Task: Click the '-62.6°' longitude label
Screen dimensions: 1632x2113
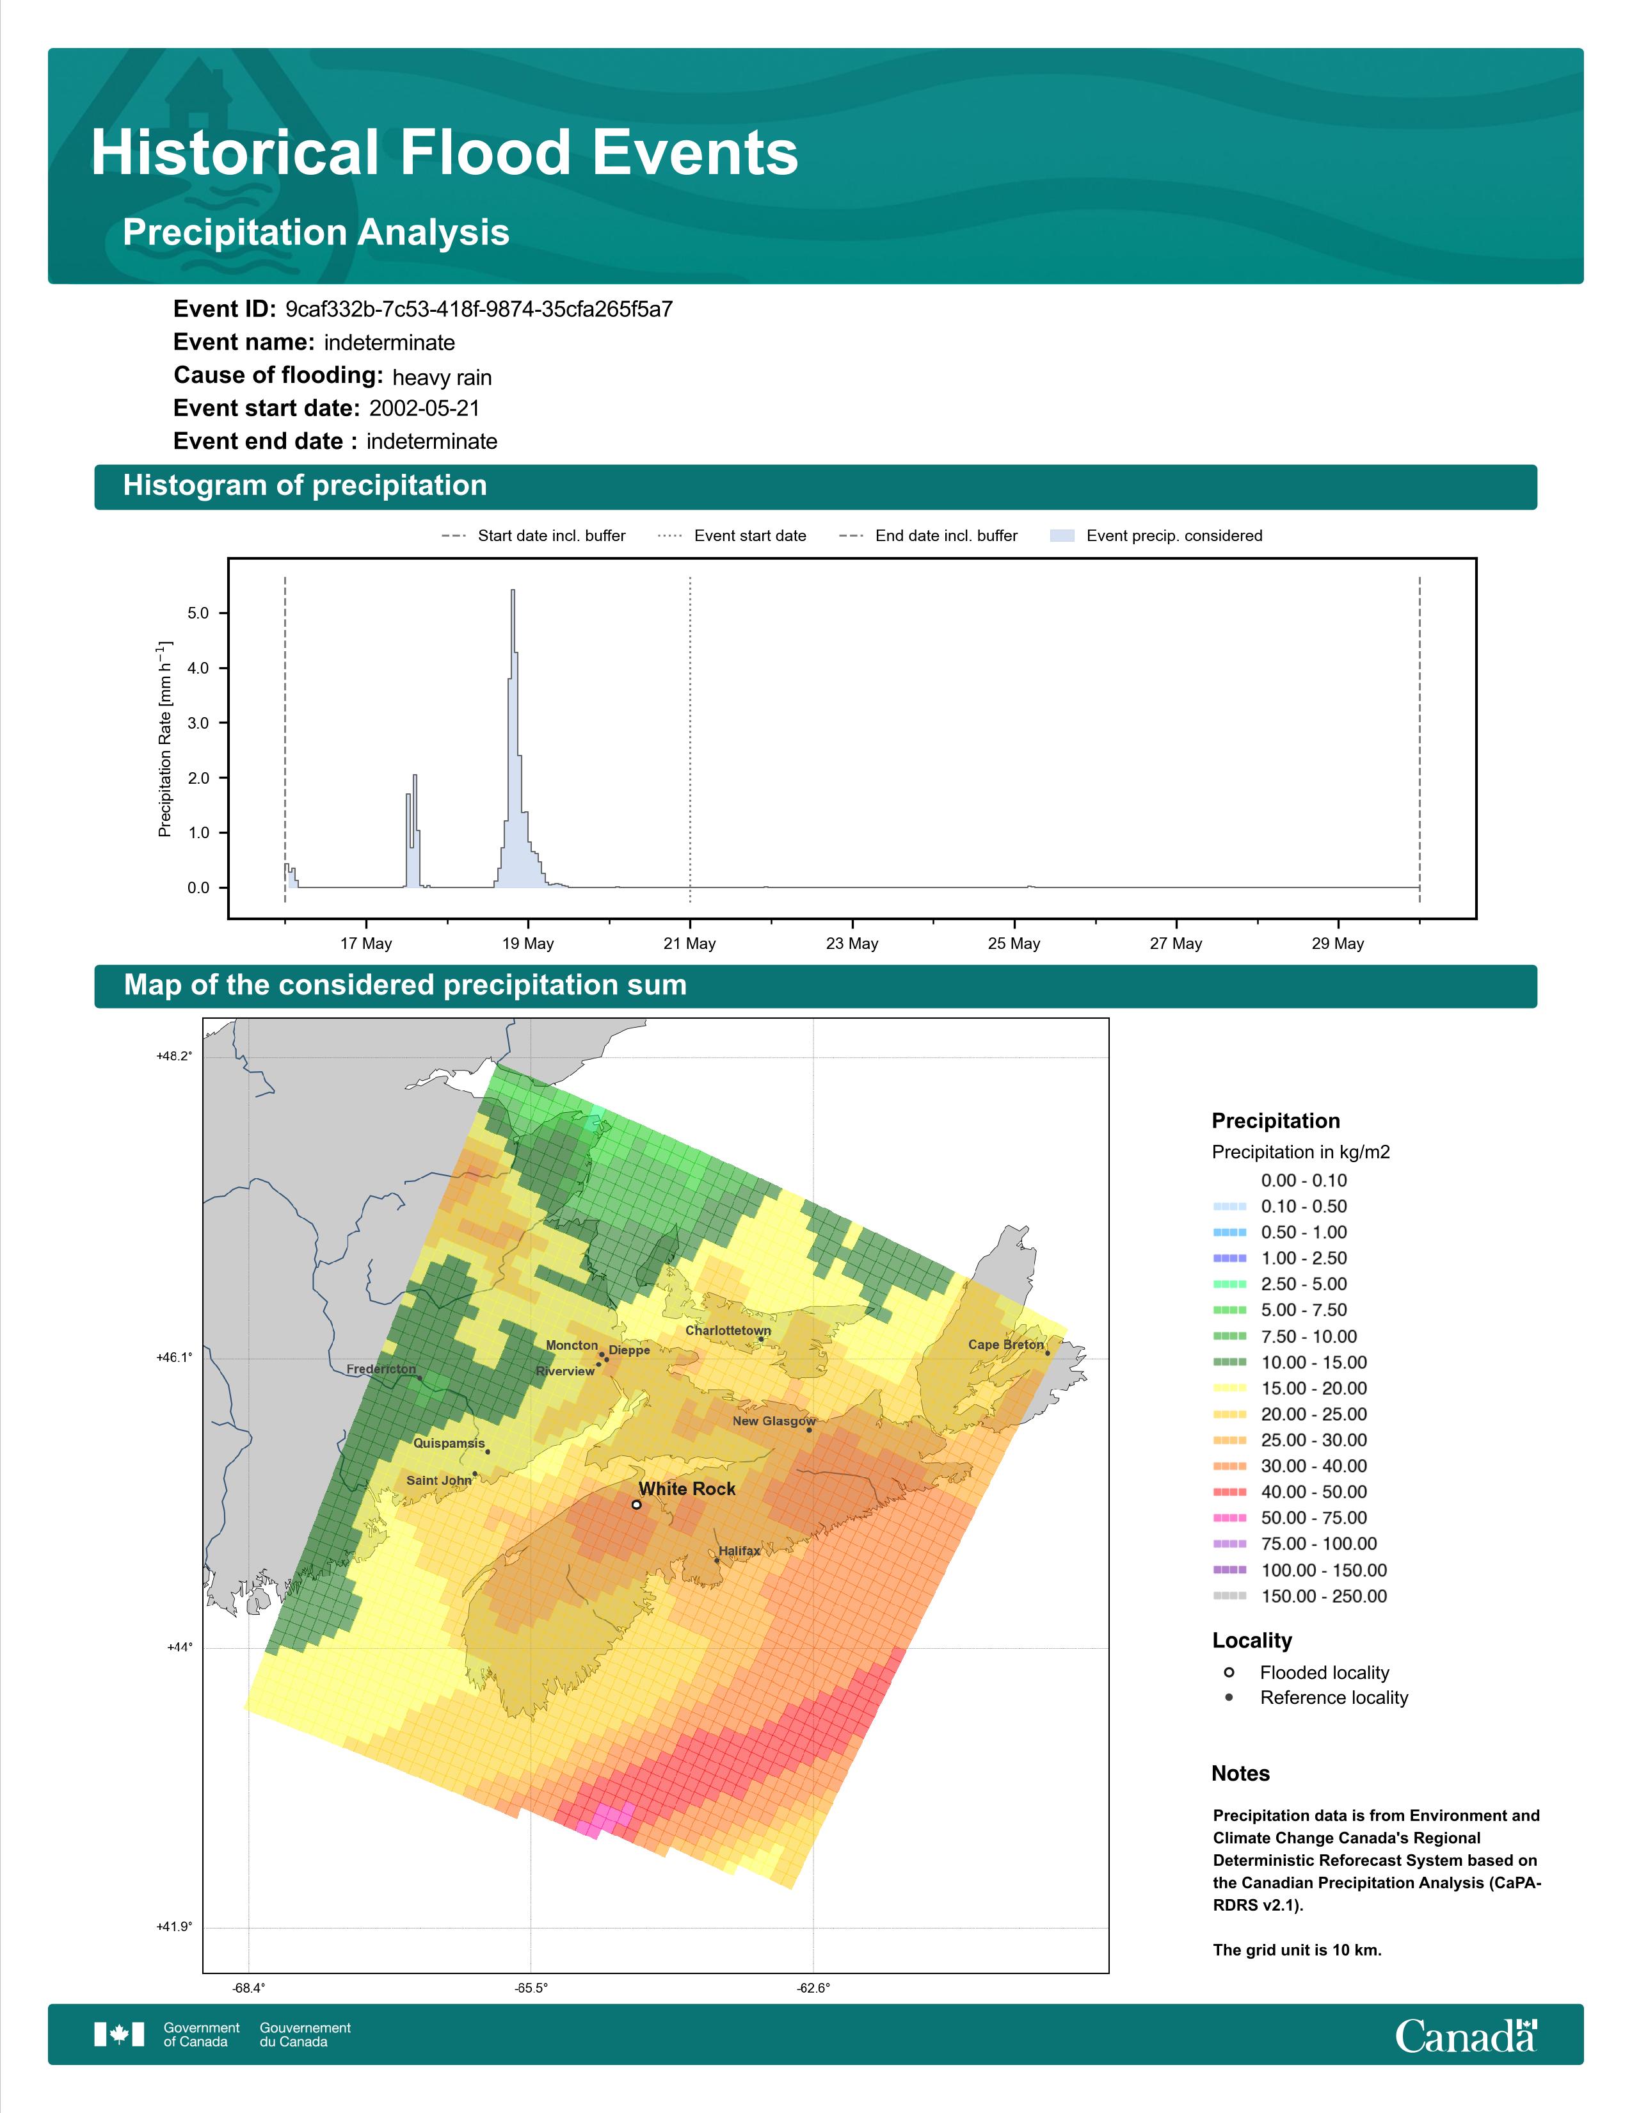Action: click(x=813, y=1988)
